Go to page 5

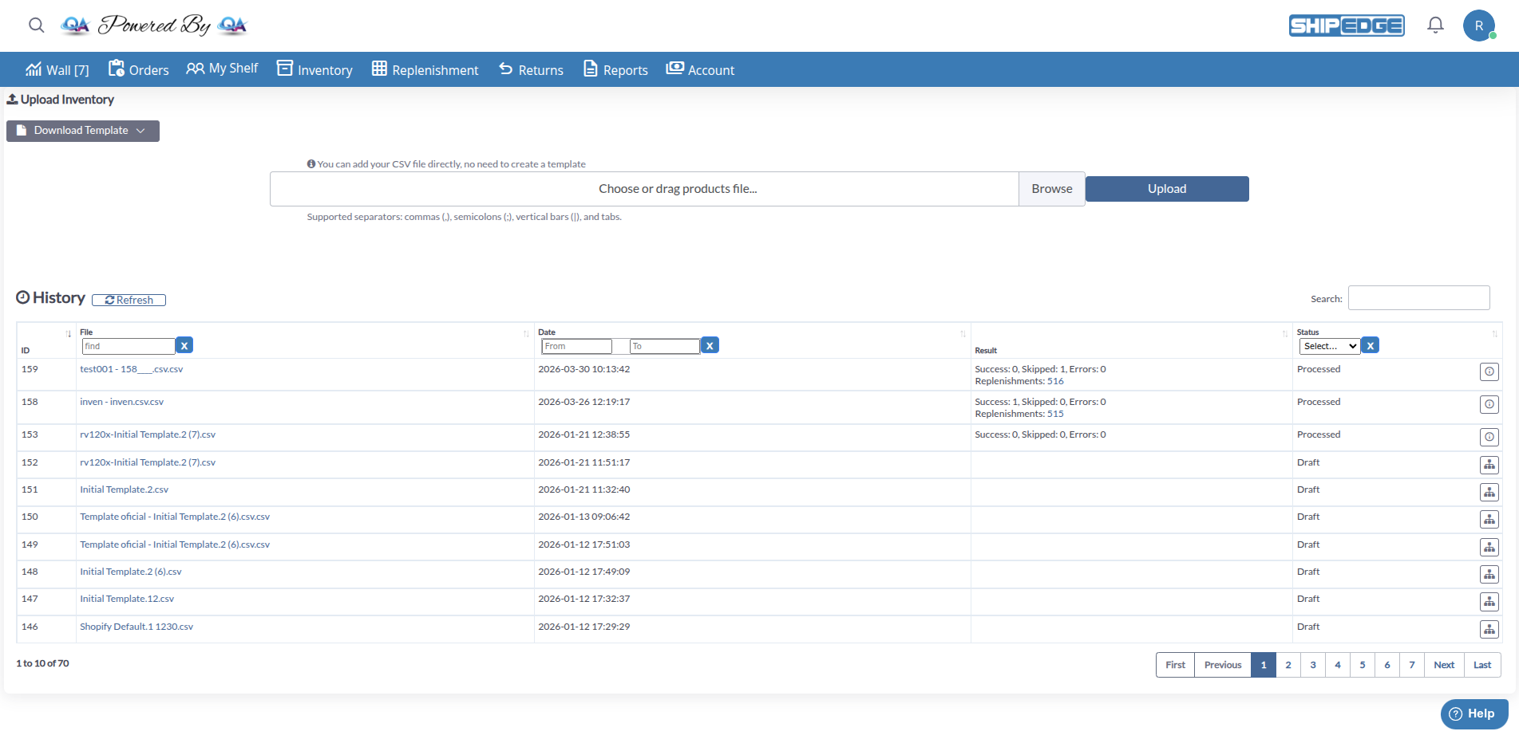[x=1363, y=665]
